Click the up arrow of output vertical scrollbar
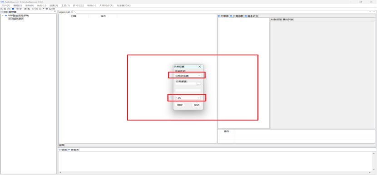377x175 pixels. (374, 153)
